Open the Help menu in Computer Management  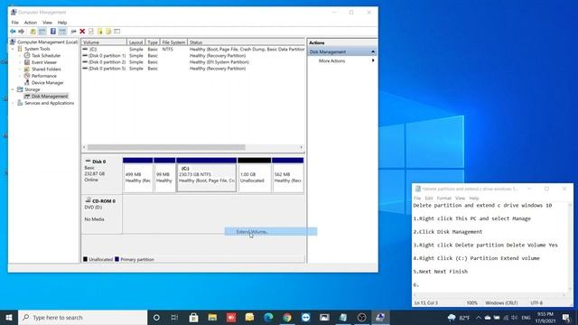tap(62, 23)
